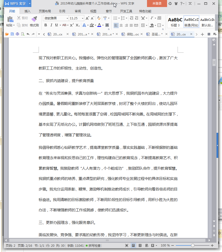This screenshot has height=252, width=222.
Task: Click the zoom slider handle
Action: (x=193, y=245)
